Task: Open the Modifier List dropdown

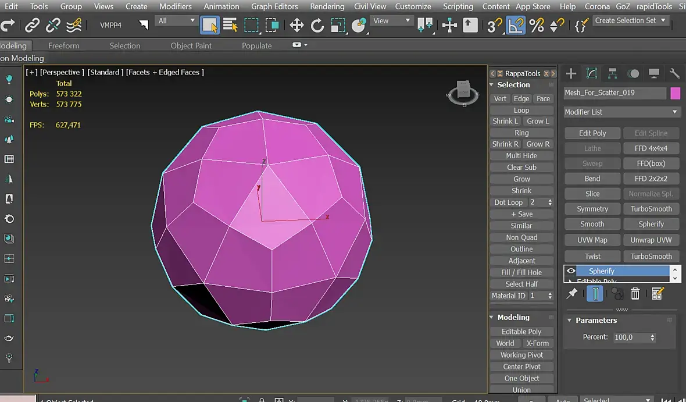Action: pos(621,112)
